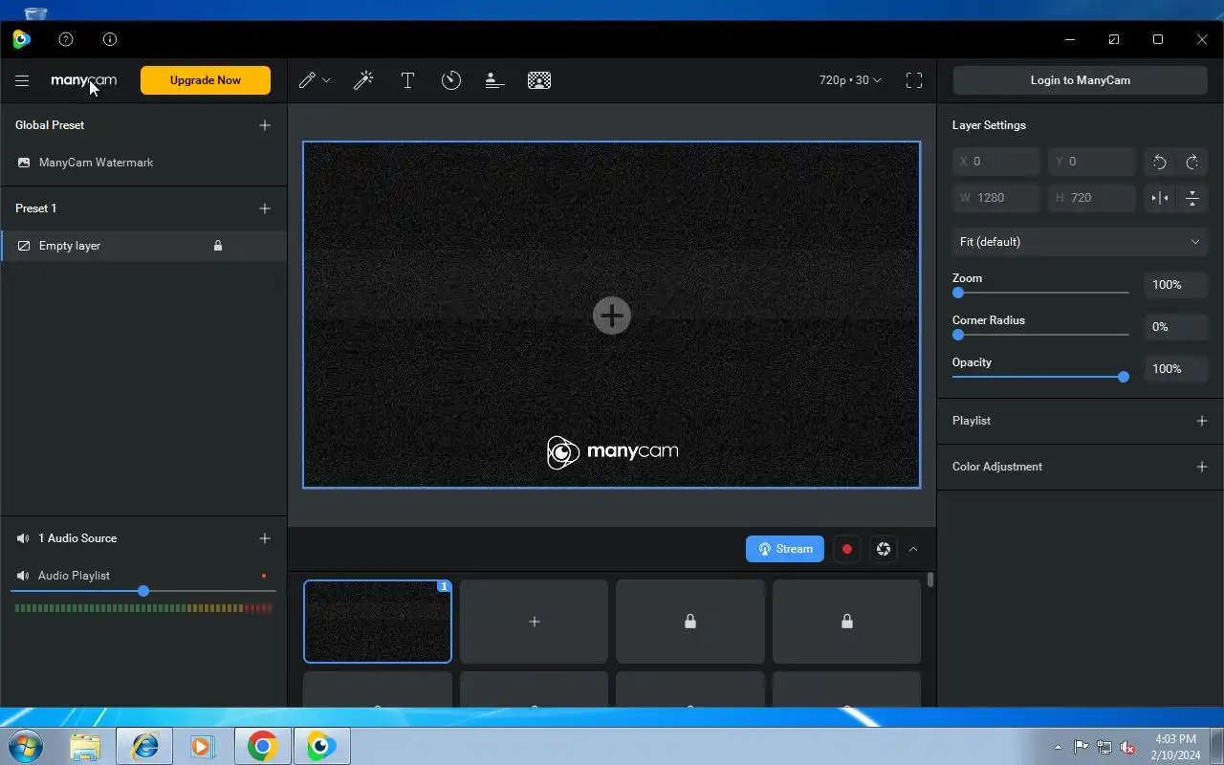Adjust the Audio Playlist volume slider

point(143,591)
